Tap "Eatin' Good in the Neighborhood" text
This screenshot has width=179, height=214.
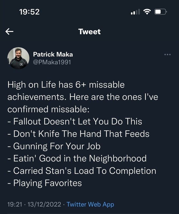pos(77,158)
